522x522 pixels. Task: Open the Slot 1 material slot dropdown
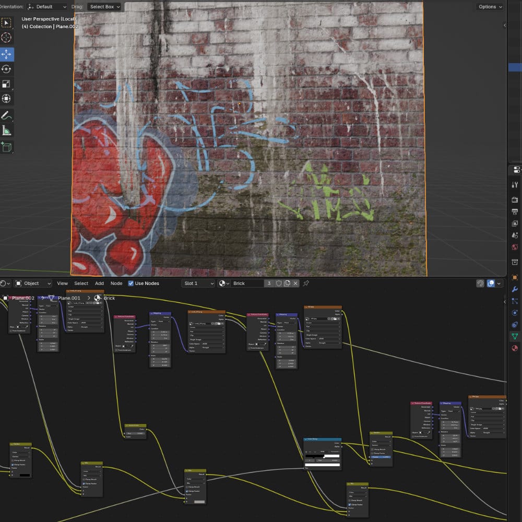click(198, 283)
